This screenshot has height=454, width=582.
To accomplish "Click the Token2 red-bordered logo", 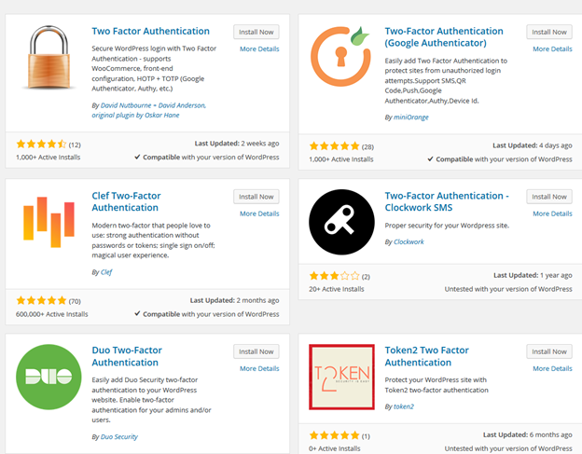I will tap(341, 378).
